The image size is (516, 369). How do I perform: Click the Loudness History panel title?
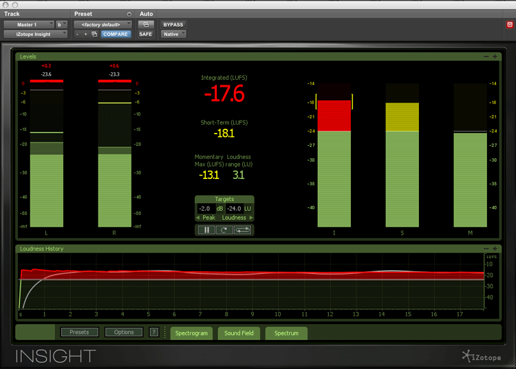pyautogui.click(x=42, y=249)
